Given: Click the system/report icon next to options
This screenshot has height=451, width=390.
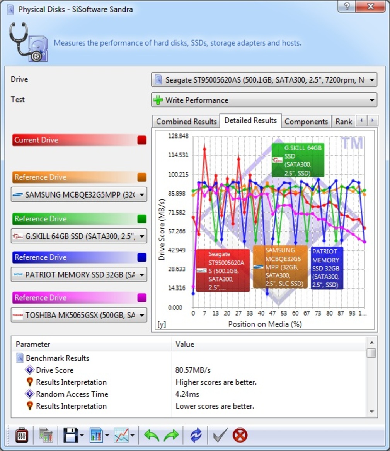Looking at the screenshot, I should pyautogui.click(x=46, y=435).
